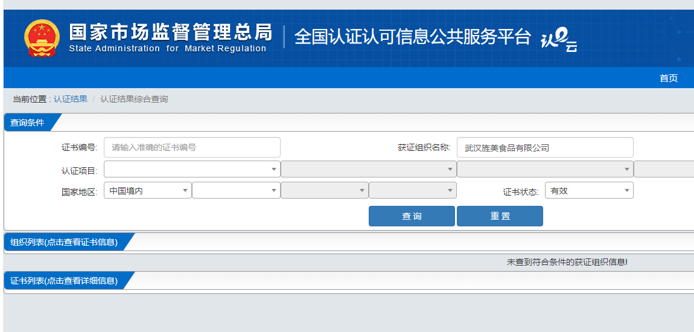
Task: Select the 组织列表 panel tab
Action: 64,242
